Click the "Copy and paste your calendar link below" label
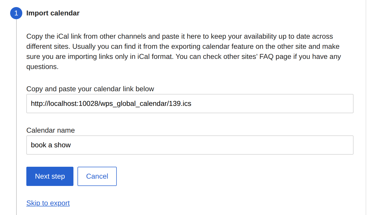 (x=90, y=89)
